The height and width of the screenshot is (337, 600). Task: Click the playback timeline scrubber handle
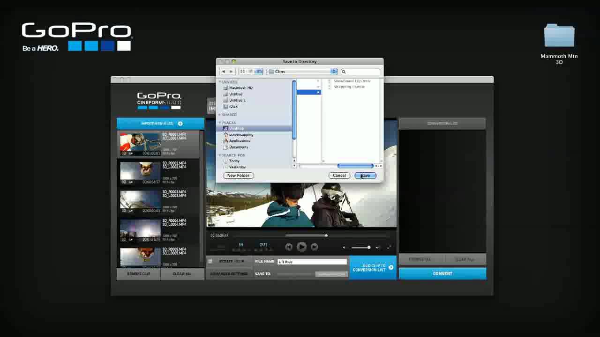click(326, 235)
